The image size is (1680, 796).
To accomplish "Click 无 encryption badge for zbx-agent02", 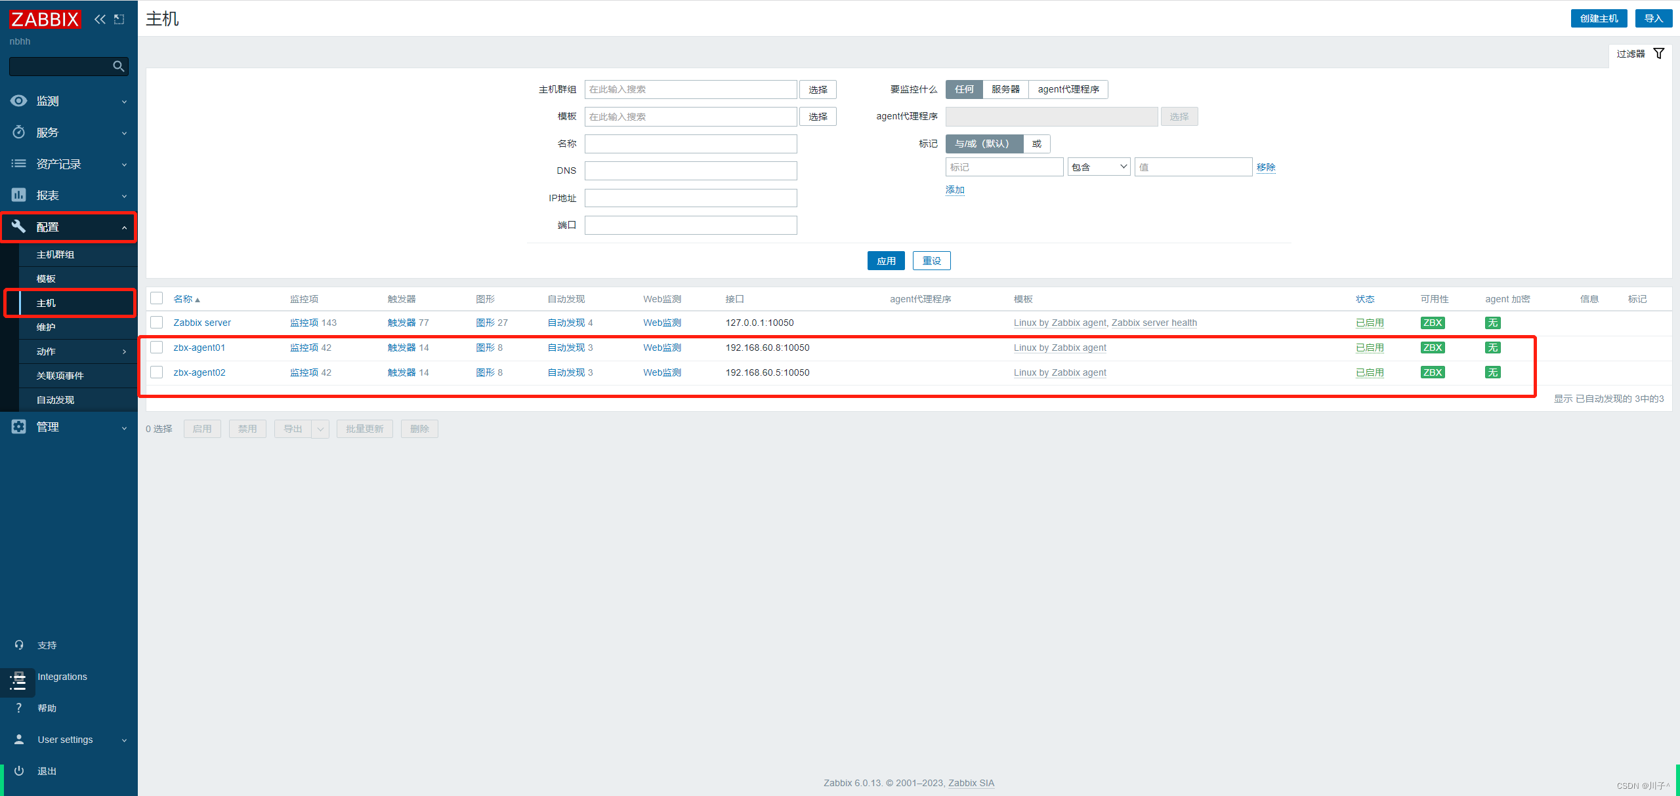I will [1492, 372].
